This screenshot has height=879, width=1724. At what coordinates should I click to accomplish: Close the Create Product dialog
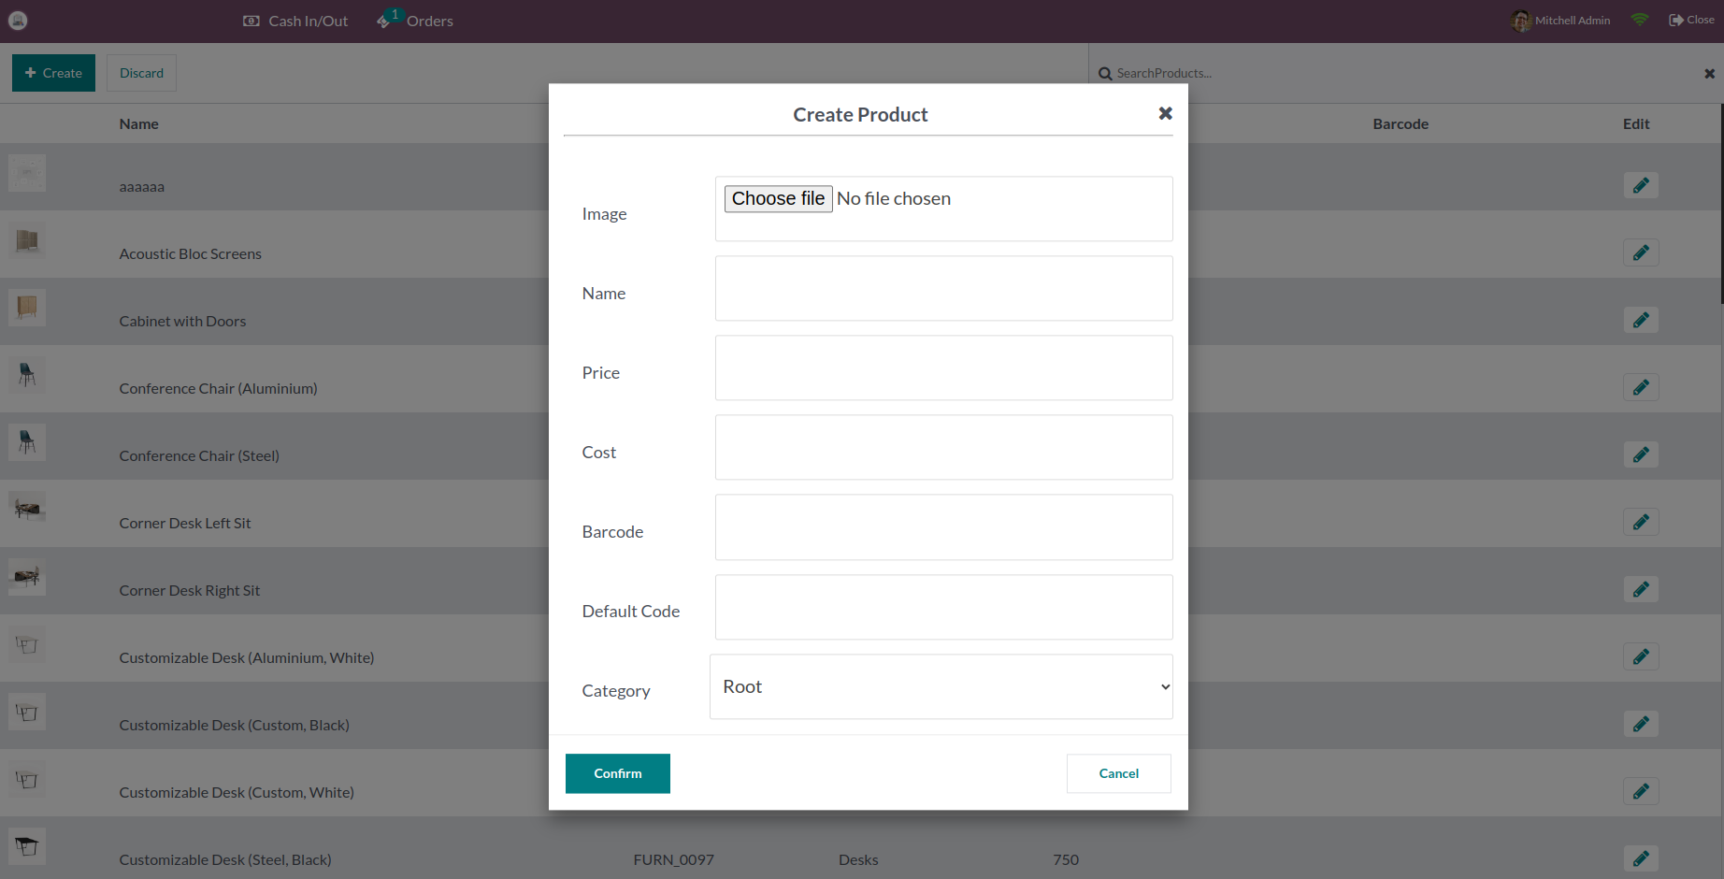pos(1165,113)
